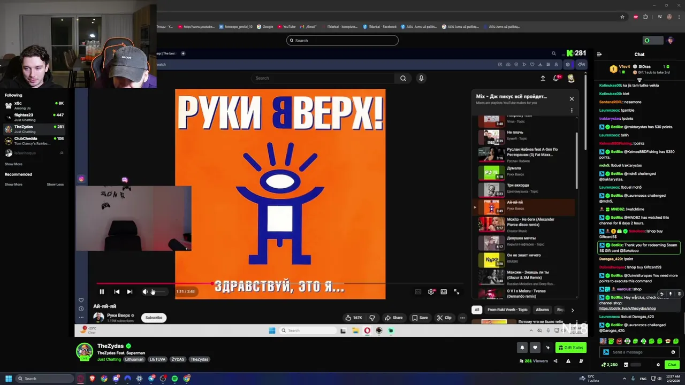Collapse the Chat panel
Screen dimensions: 685x385
(x=599, y=54)
